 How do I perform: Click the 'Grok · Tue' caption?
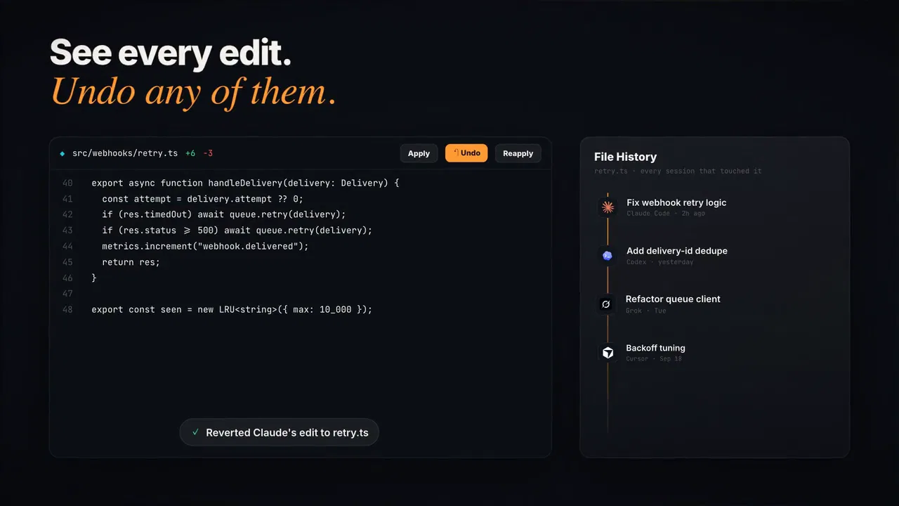click(645, 311)
